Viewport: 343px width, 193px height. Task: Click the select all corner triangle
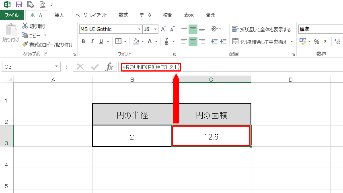coord(10,79)
